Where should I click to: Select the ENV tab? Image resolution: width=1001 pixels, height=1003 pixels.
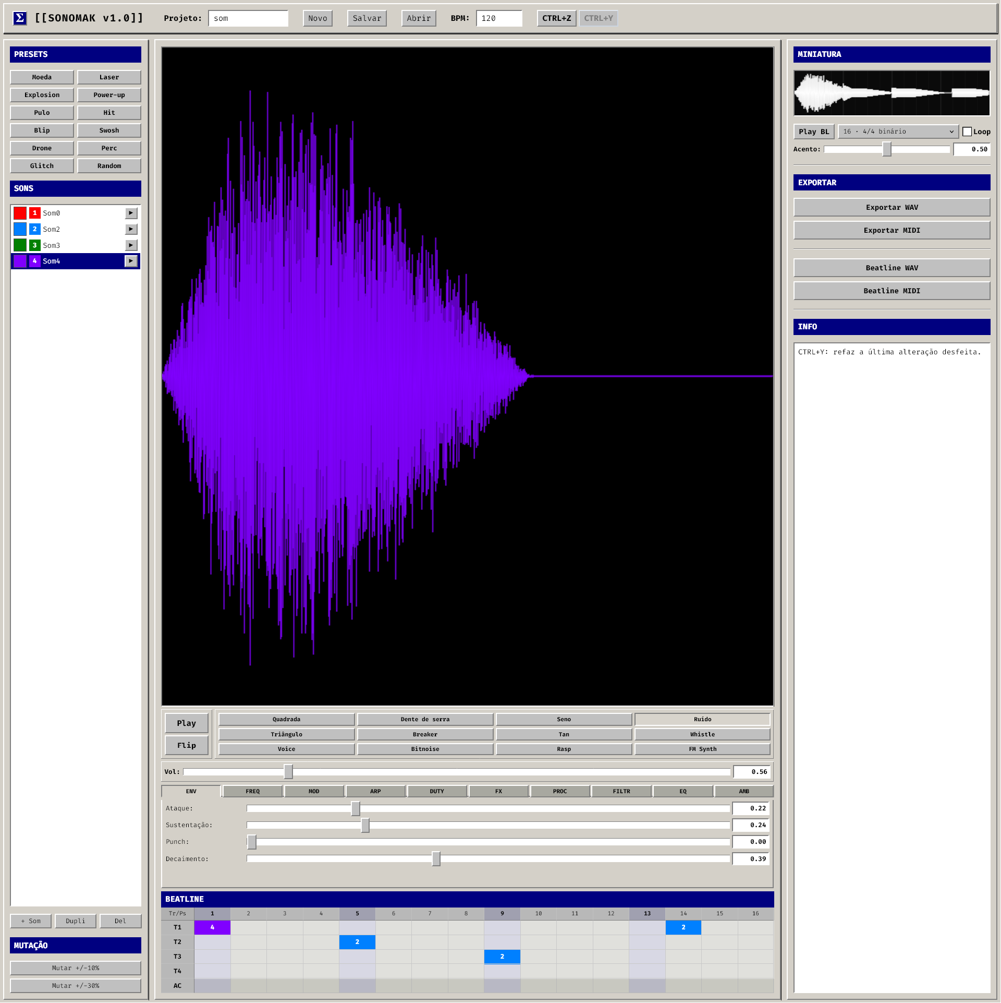191,791
